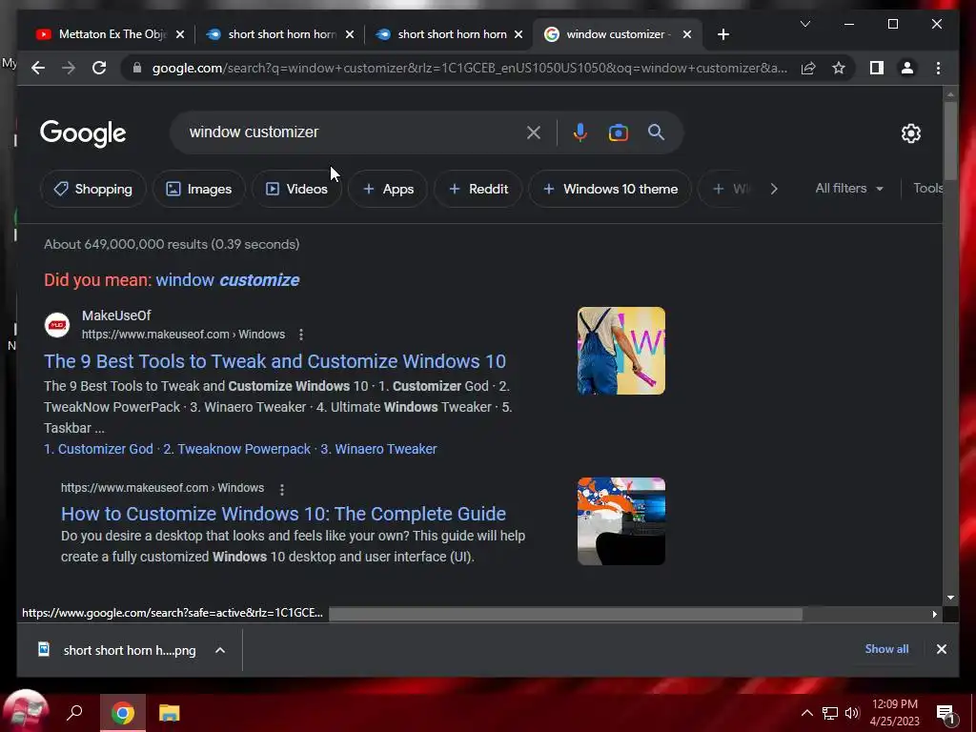The height and width of the screenshot is (732, 976).
Task: Open Chrome three-dot menu
Action: click(x=938, y=68)
